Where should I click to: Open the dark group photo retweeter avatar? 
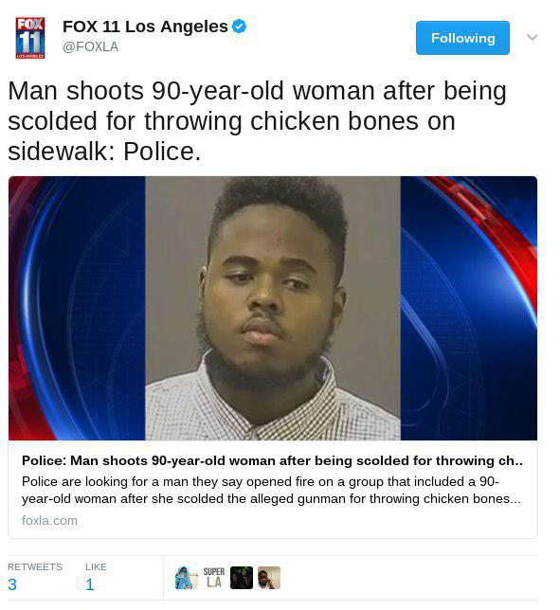point(242,578)
